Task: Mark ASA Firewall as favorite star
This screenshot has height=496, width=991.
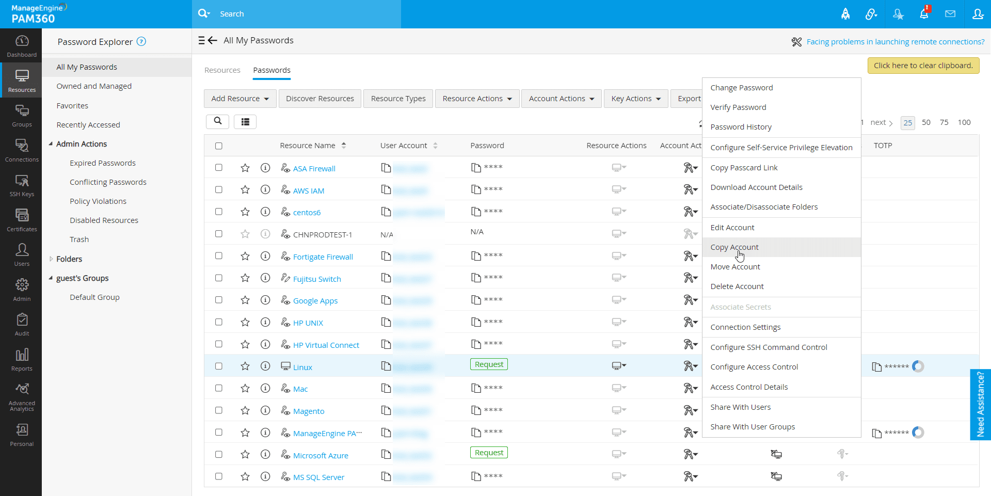Action: 245,168
